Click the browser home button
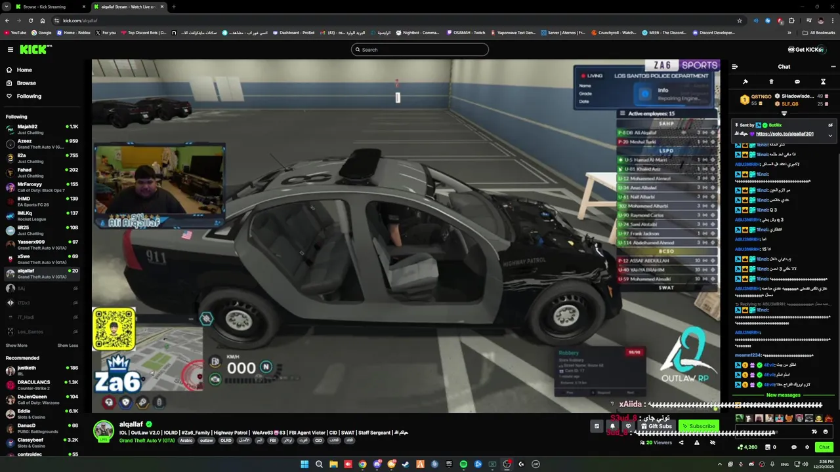The image size is (840, 472). [x=43, y=20]
